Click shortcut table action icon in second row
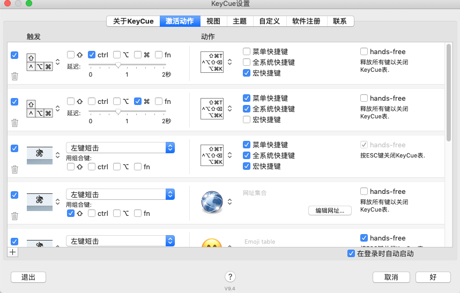460x293 pixels. [x=212, y=109]
